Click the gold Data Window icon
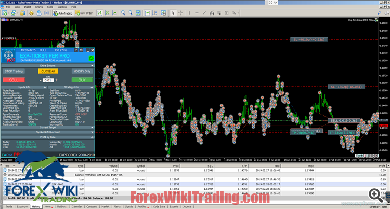The width and height of the screenshot is (390, 209). point(31,13)
